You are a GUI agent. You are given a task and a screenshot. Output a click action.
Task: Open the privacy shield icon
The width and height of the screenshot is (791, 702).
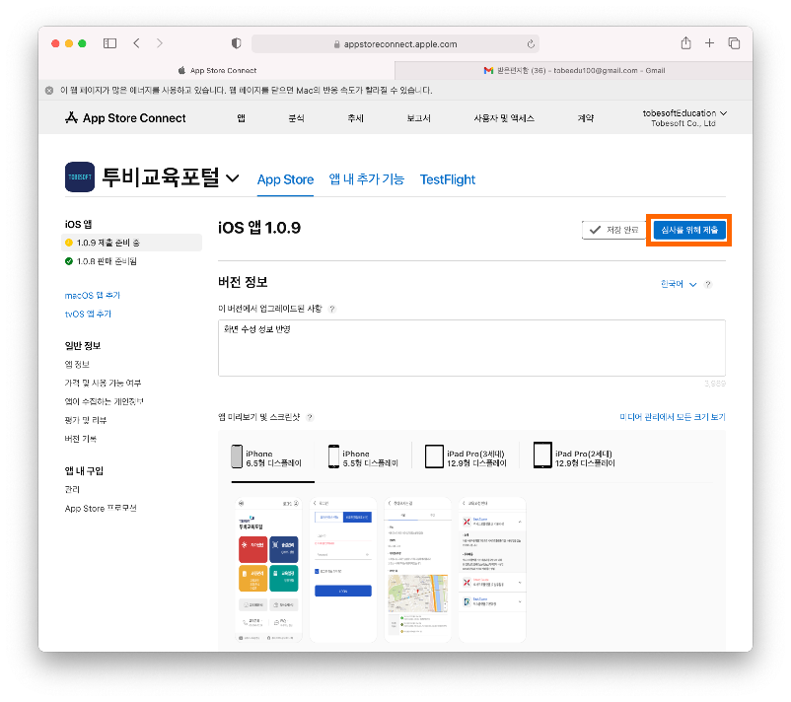(236, 43)
